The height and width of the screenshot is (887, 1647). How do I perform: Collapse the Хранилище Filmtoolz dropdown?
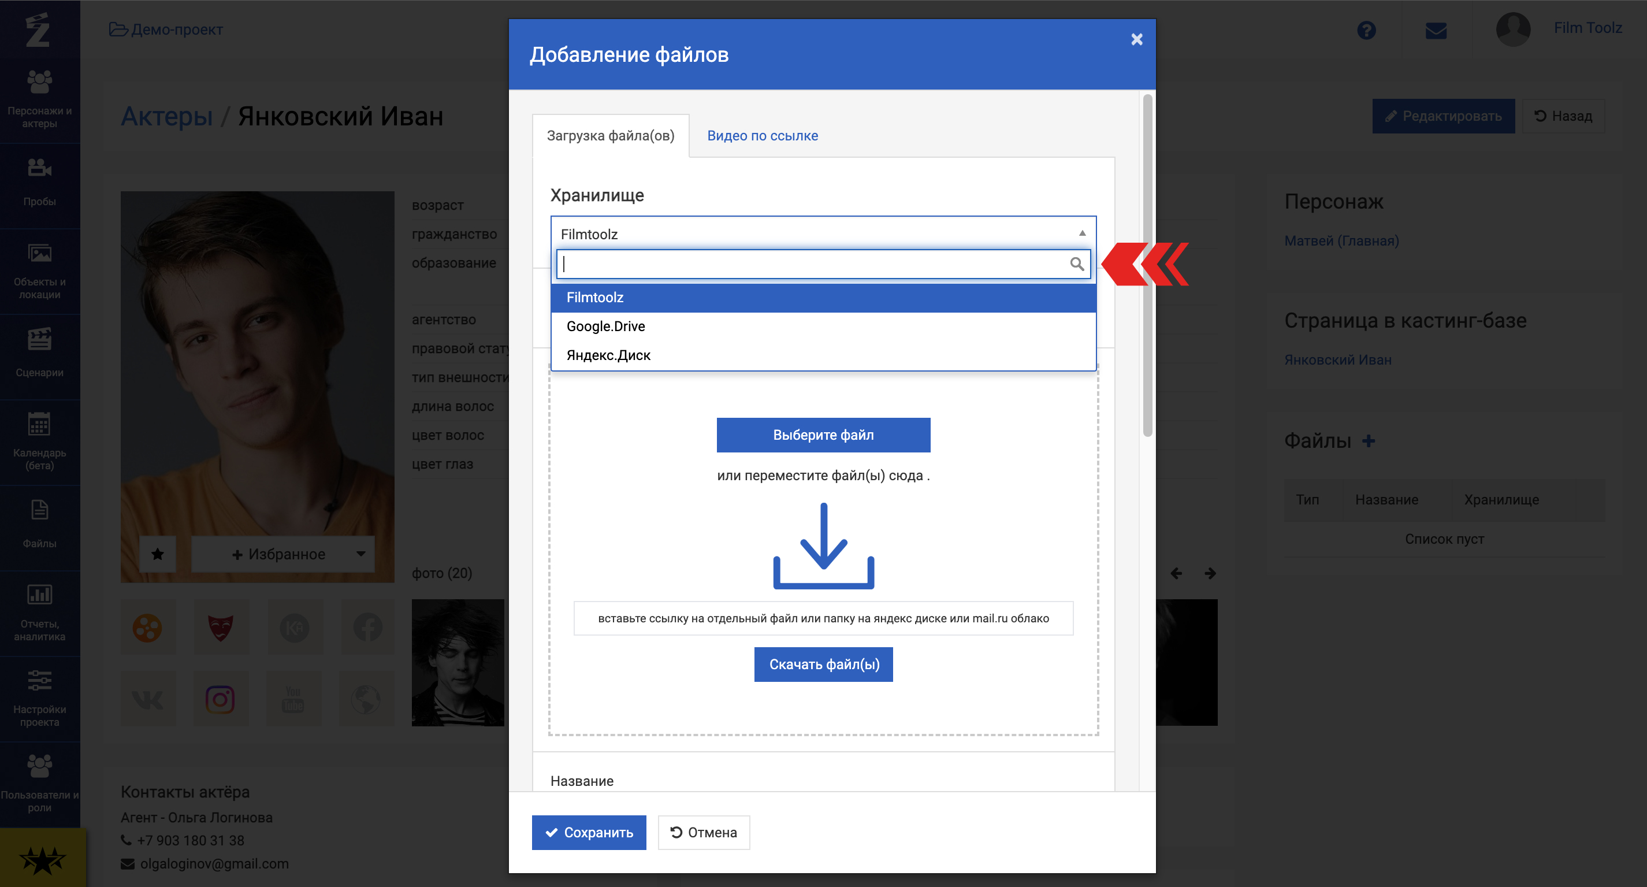(823, 233)
